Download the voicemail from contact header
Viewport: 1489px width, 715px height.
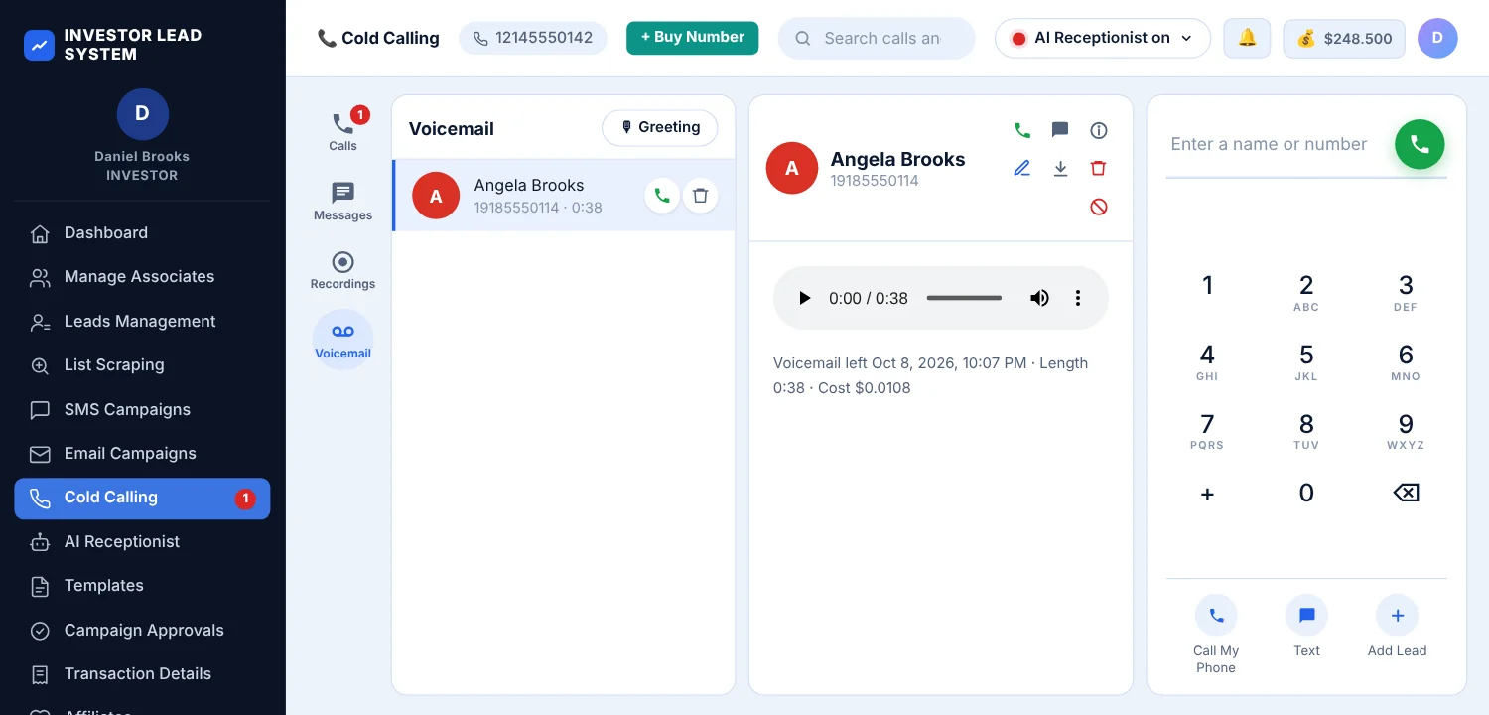pyautogui.click(x=1060, y=169)
